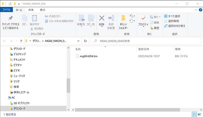This screenshot has height=117, width=203.
Task: Open リンク in the navigation pane
Action: coord(16,81)
